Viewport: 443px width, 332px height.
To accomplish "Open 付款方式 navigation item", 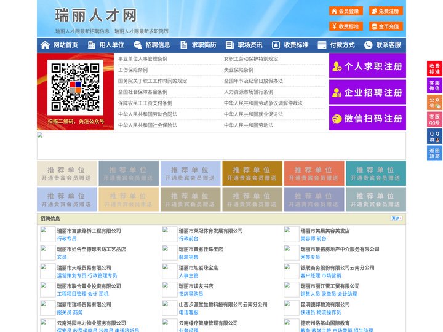I will pyautogui.click(x=343, y=45).
